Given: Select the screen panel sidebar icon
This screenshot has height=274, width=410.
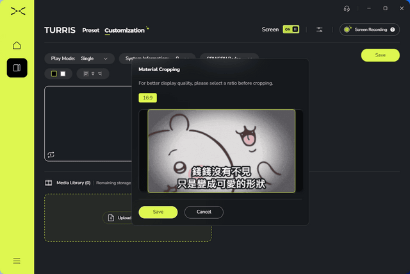Looking at the screenshot, I should coord(17,68).
